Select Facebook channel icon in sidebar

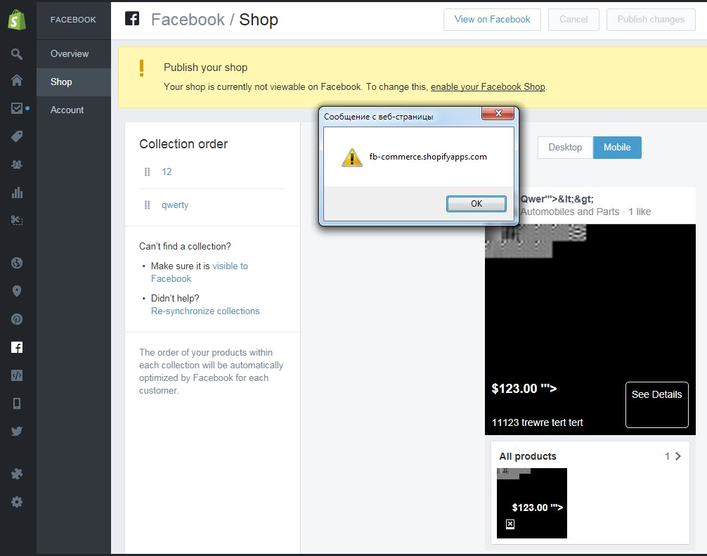[x=17, y=347]
